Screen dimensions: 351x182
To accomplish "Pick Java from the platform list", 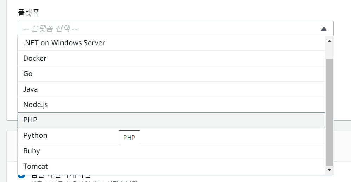I will point(171,89).
